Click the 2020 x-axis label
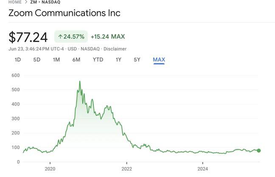 click(x=50, y=169)
